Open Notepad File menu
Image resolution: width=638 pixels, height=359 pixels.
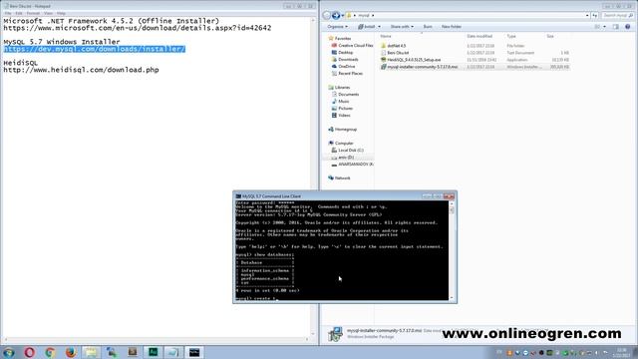[8, 13]
